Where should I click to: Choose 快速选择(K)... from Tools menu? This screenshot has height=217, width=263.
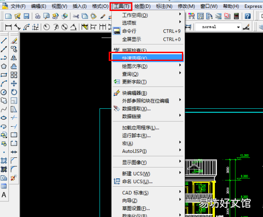(x=148, y=58)
